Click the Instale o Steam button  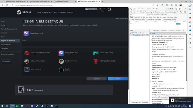[x=91, y=9]
